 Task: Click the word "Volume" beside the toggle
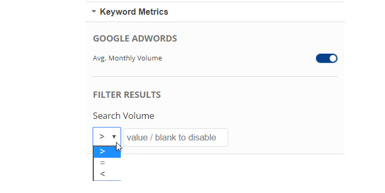[150, 58]
